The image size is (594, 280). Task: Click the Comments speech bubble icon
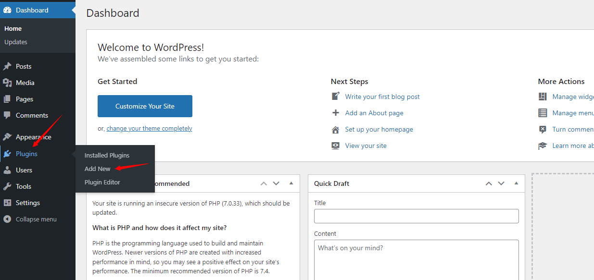point(7,115)
